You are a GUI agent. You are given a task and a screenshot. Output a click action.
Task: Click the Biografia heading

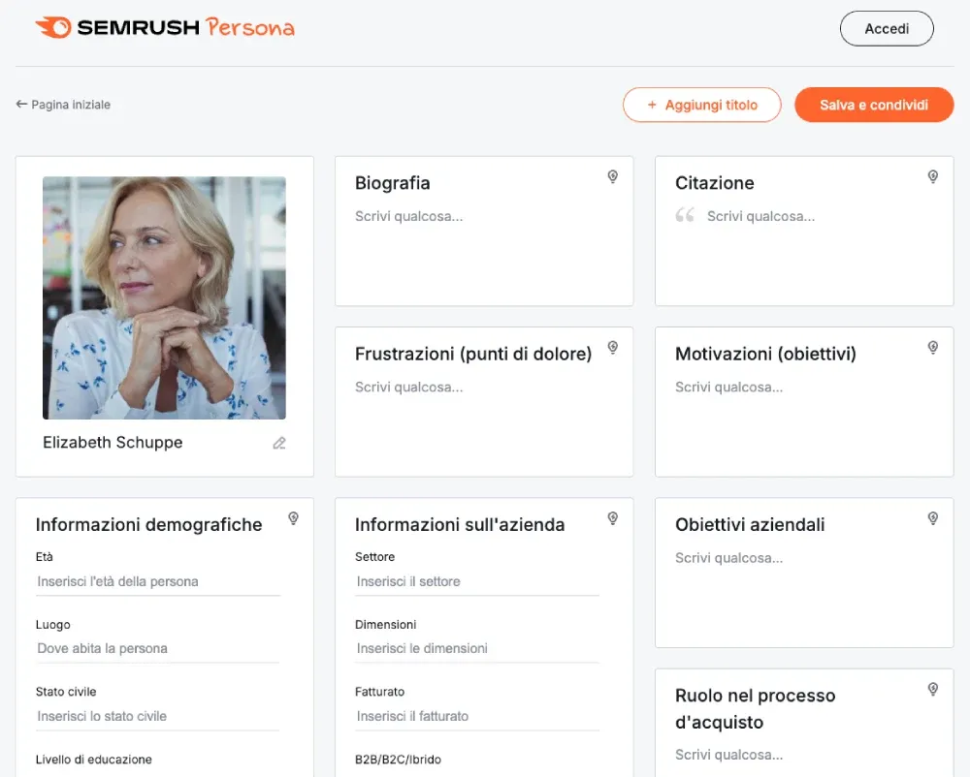click(x=392, y=183)
